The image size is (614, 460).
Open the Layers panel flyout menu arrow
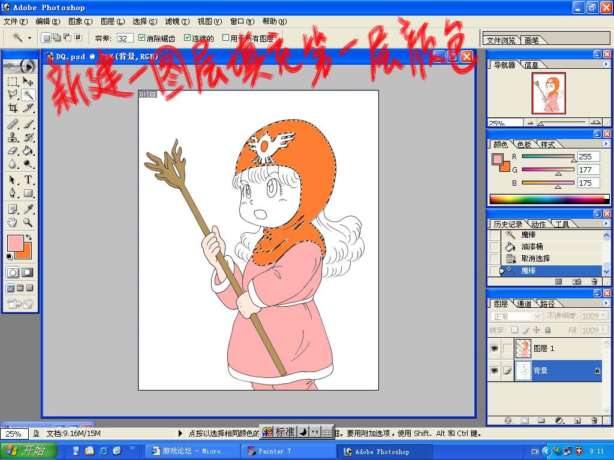606,302
